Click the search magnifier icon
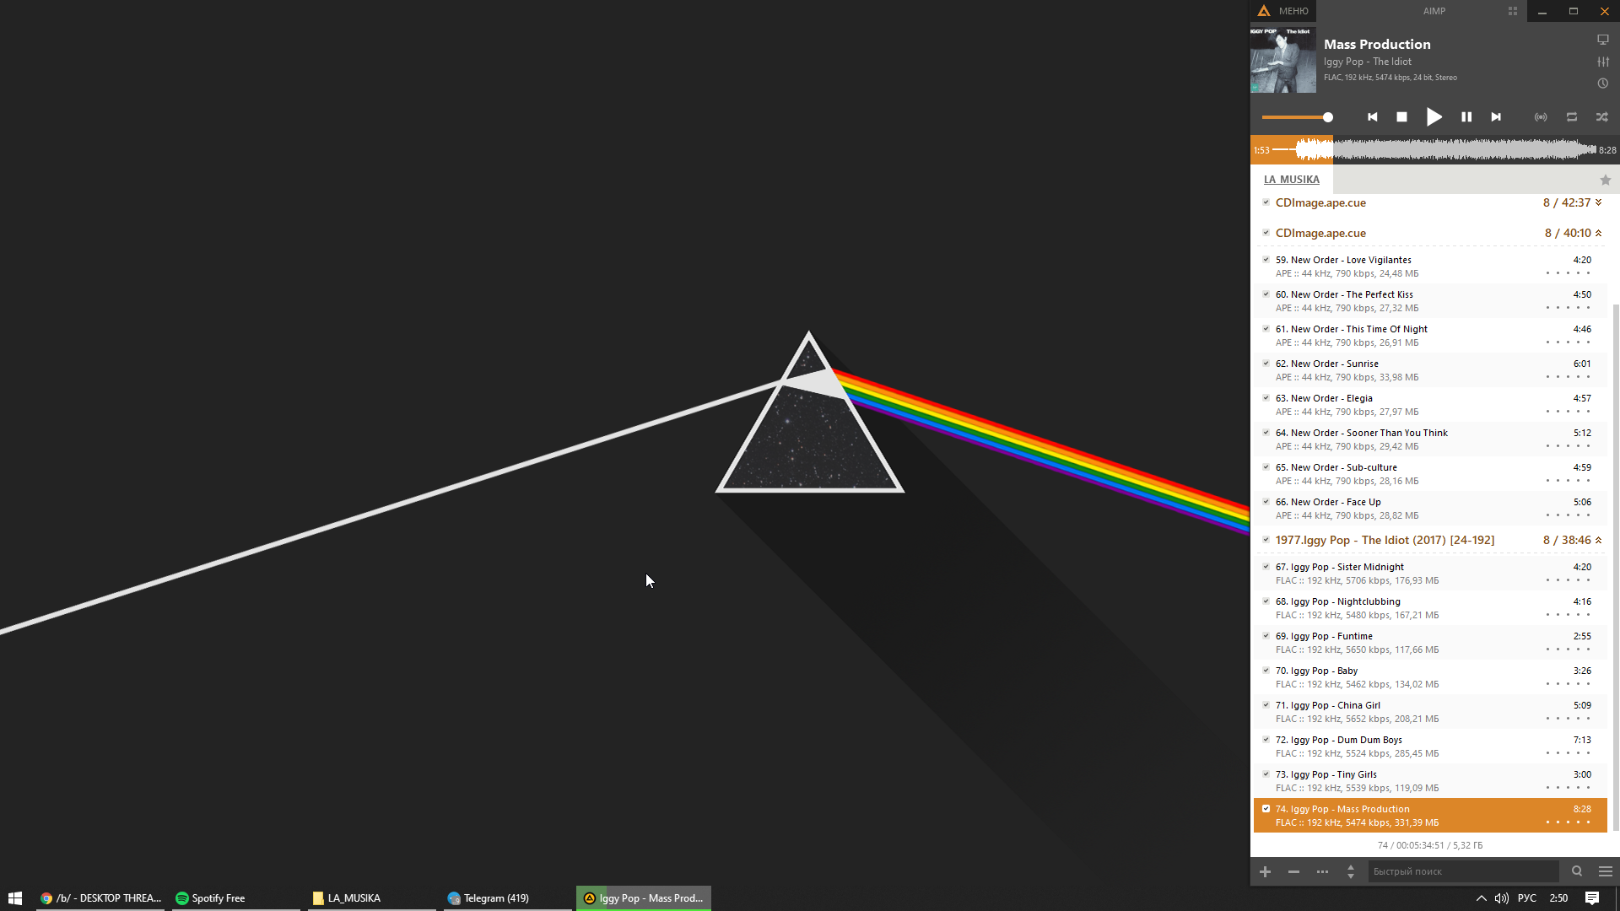The image size is (1620, 911). (x=1577, y=871)
